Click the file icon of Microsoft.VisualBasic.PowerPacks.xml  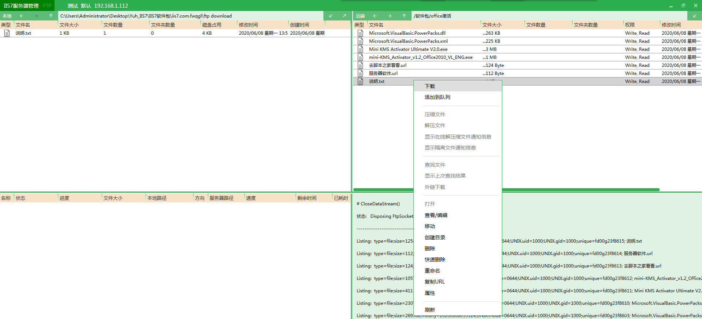click(360, 41)
